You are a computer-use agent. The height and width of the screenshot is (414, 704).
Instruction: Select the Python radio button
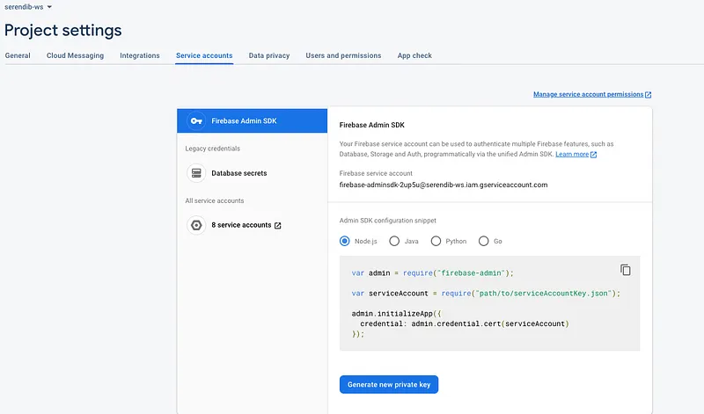coord(436,242)
